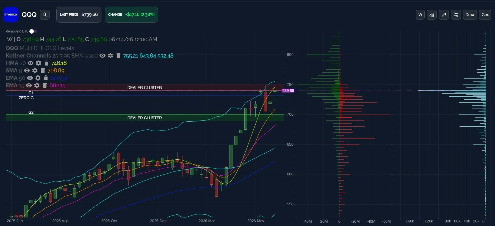Click the QQQ Multi DTE GEX Levels label
Image resolution: width=495 pixels, height=226 pixels.
[40, 48]
